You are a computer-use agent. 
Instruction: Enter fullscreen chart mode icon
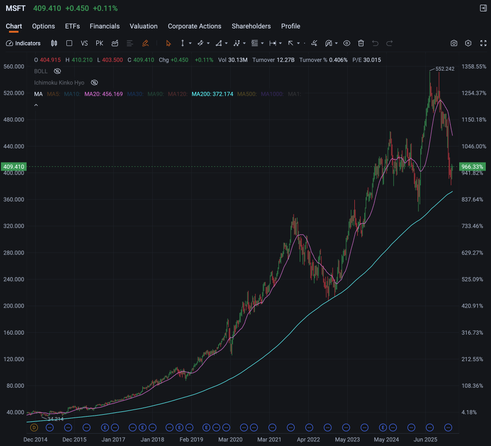click(483, 43)
